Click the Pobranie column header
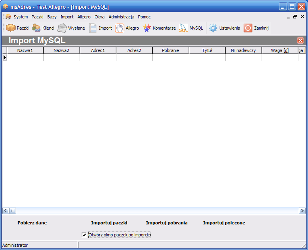Viewport: 308px width, 250px height. pyautogui.click(x=170, y=50)
